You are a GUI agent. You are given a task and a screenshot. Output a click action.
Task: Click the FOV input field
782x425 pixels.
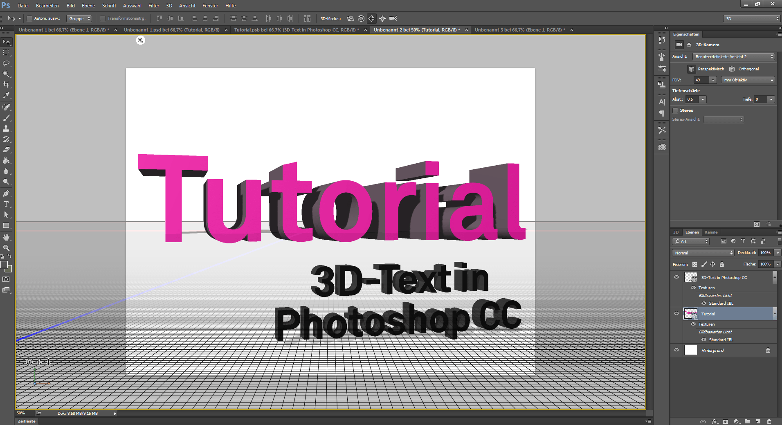coord(701,80)
